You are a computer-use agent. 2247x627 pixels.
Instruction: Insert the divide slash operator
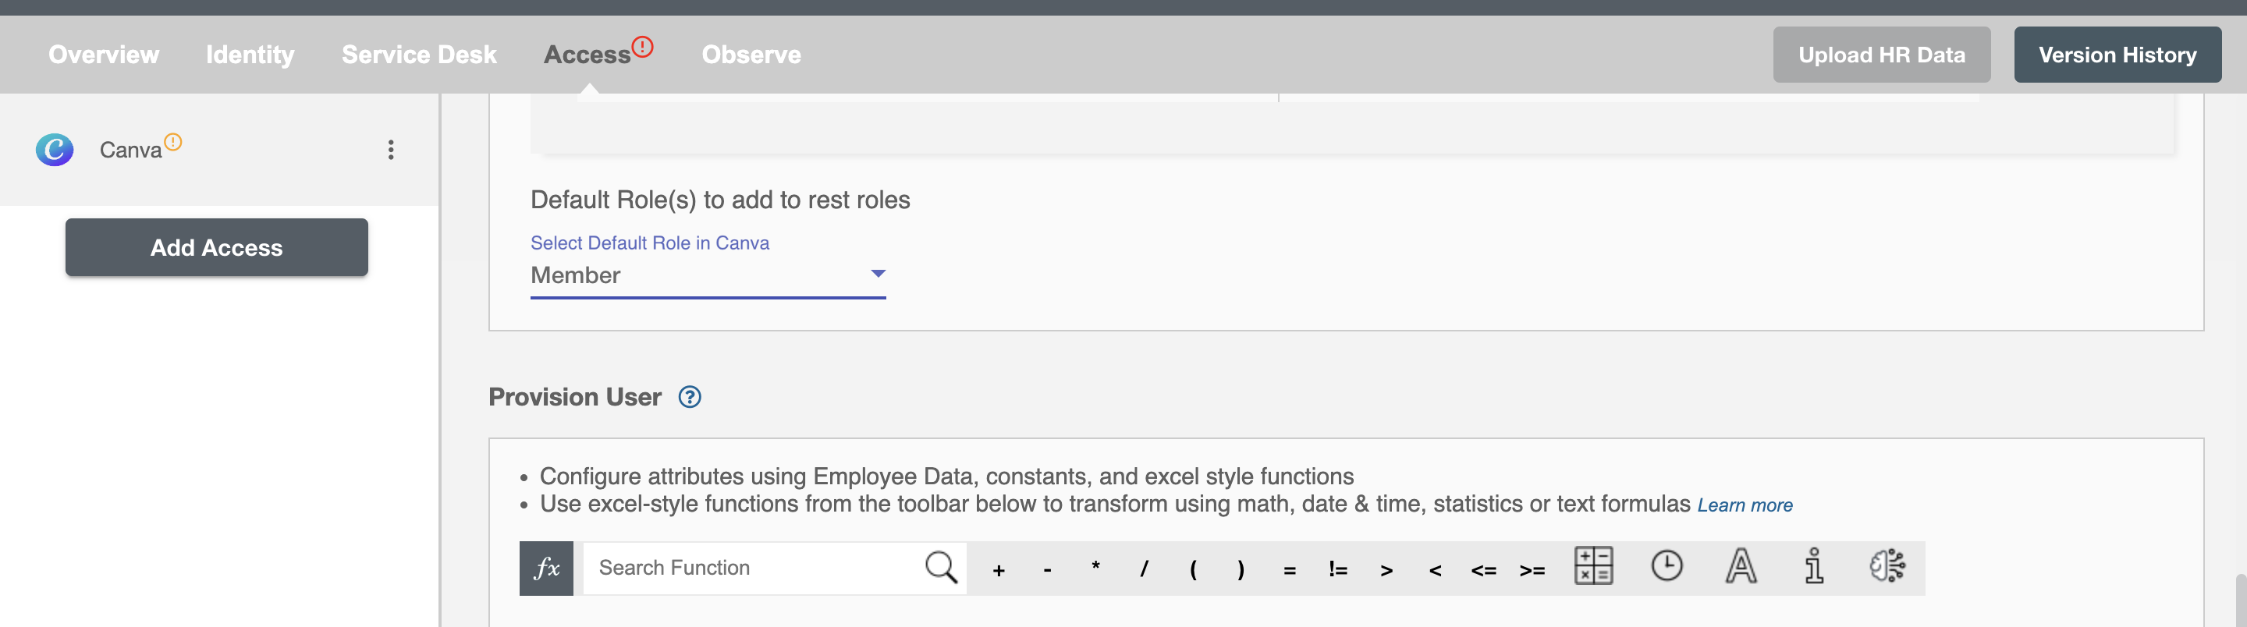tap(1145, 570)
